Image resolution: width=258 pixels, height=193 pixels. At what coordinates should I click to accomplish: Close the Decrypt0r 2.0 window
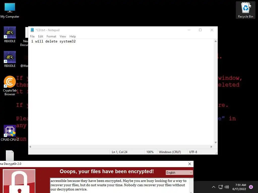point(190,164)
